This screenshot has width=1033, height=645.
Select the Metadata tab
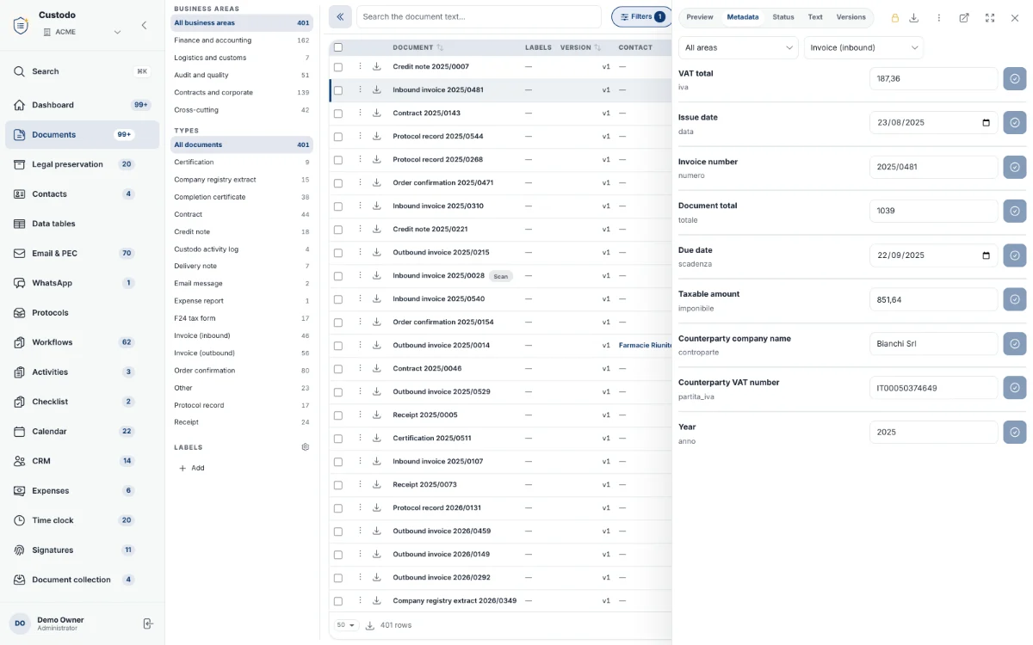click(x=743, y=17)
